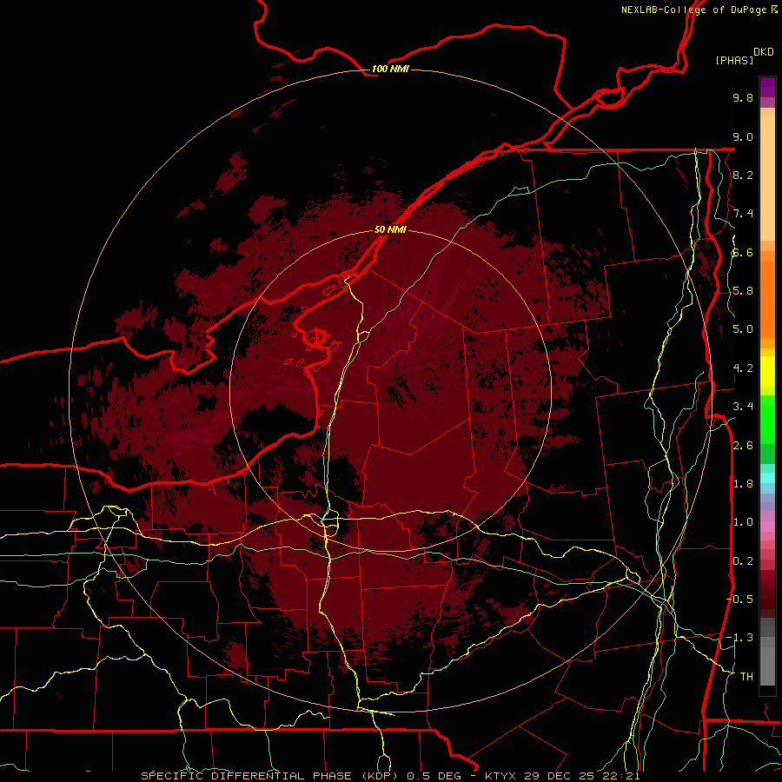
Task: Click the 9.0 value on the color scale
Action: click(743, 136)
